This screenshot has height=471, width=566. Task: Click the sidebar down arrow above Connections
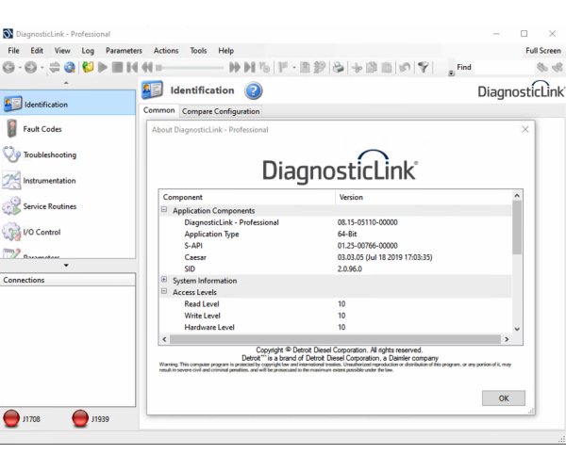coord(66,266)
